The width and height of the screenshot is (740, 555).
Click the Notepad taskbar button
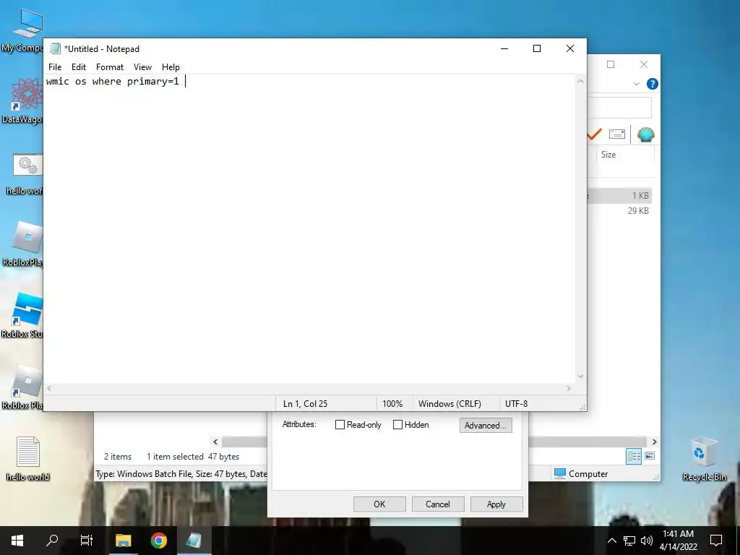click(194, 541)
